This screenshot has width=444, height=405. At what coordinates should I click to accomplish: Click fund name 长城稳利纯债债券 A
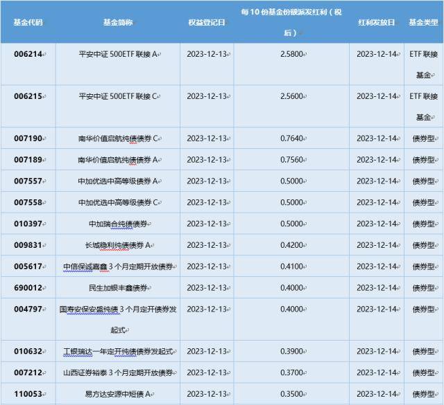click(x=118, y=245)
